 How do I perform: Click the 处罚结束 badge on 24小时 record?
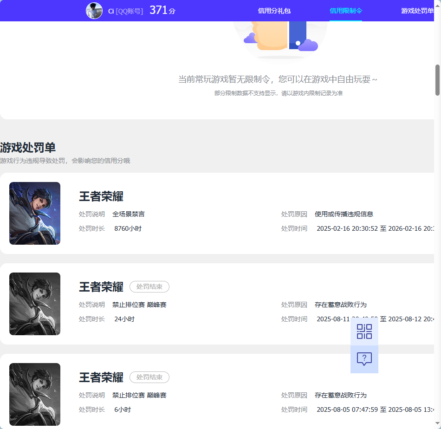149,286
